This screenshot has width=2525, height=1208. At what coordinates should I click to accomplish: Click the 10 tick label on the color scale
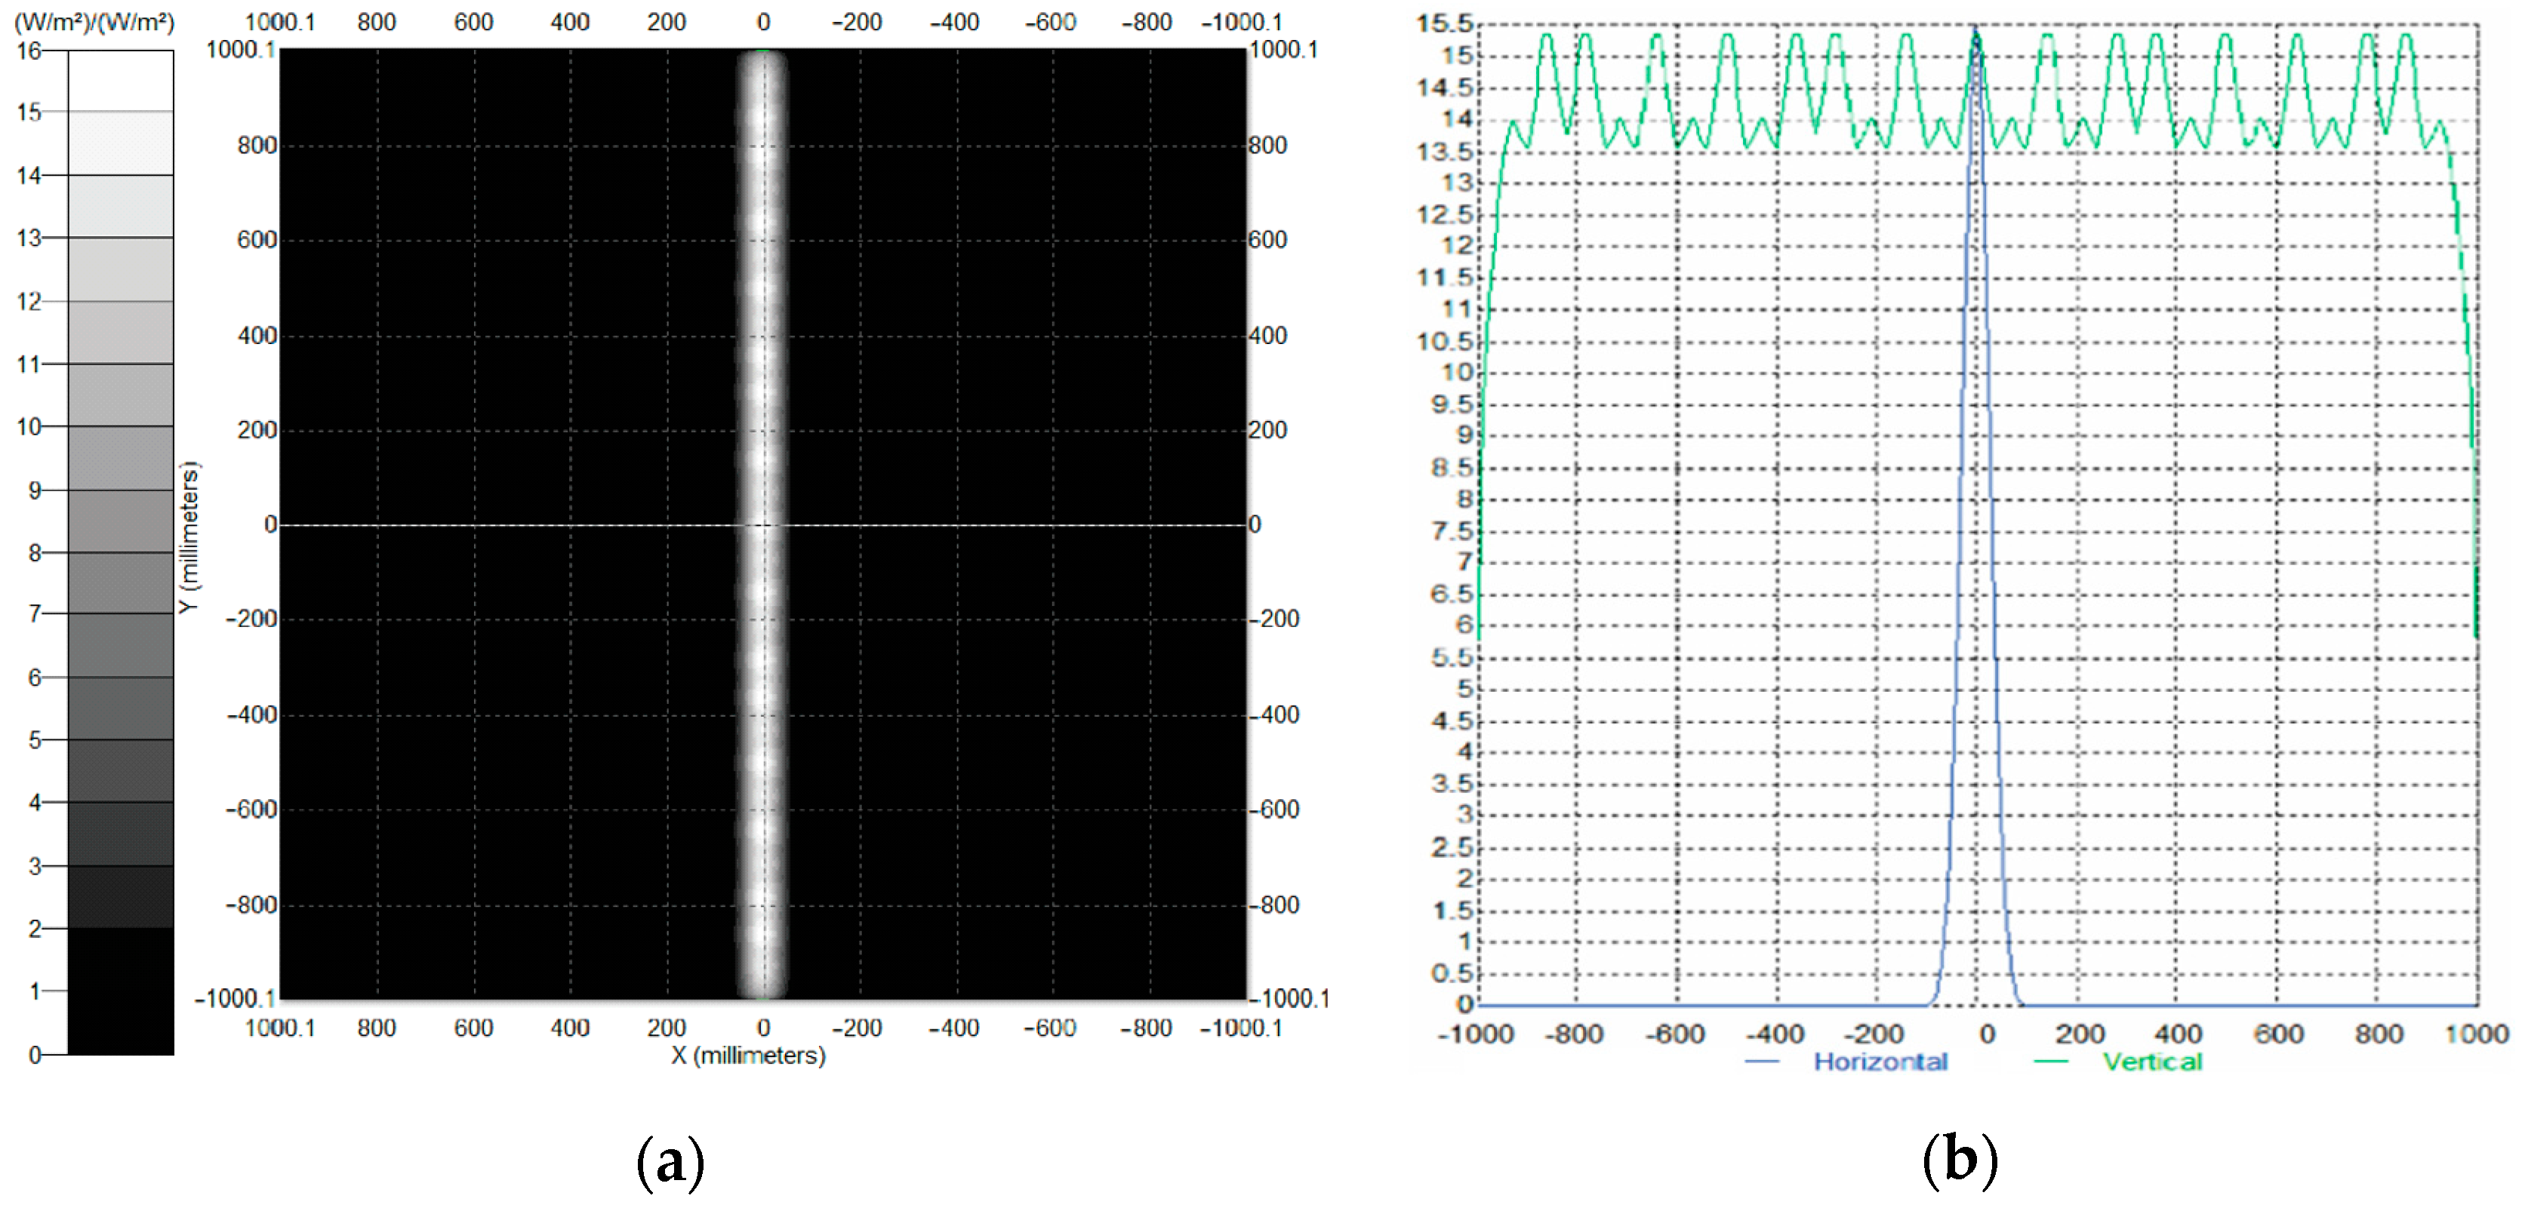pos(29,427)
